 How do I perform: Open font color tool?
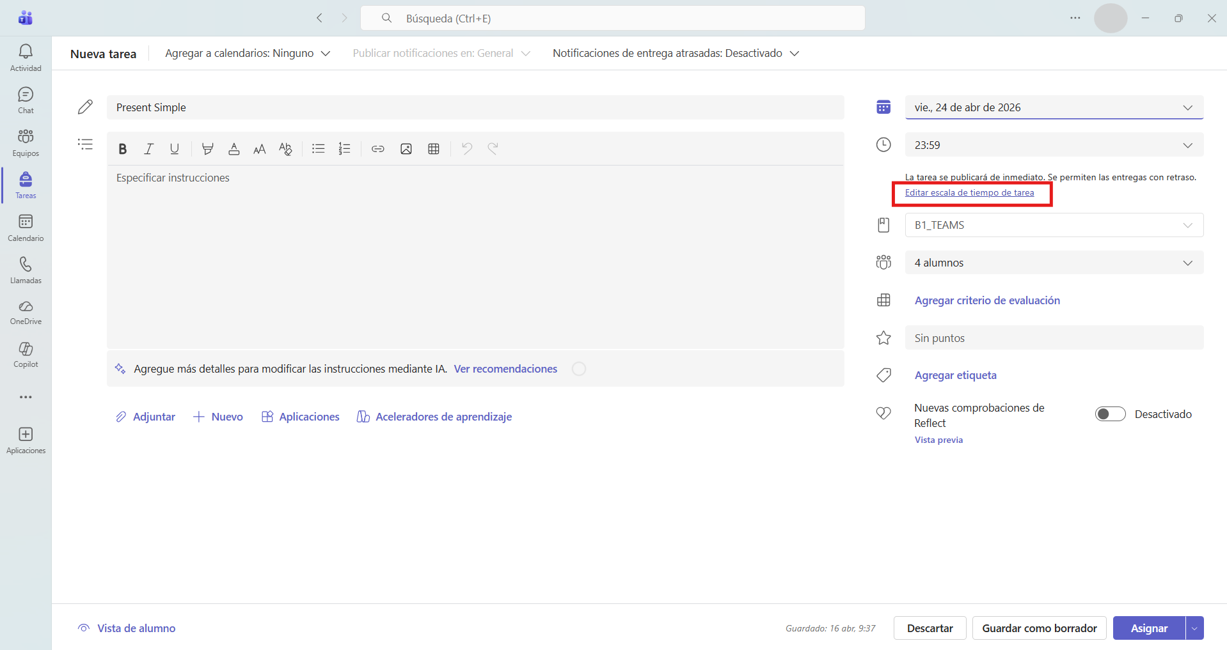tap(234, 149)
